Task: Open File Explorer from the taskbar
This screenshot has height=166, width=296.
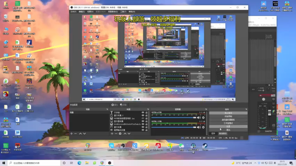Action: coord(87,163)
